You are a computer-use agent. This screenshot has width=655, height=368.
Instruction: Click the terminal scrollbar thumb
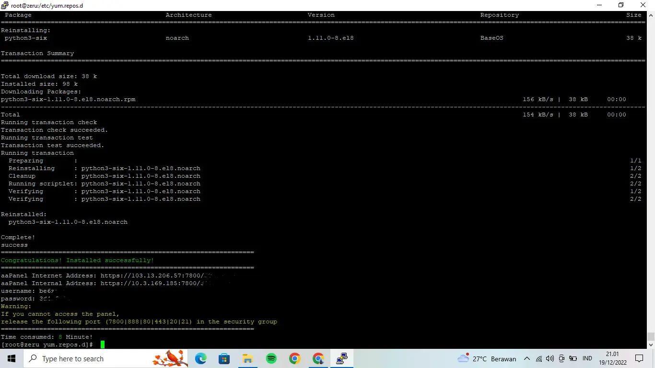coord(651,336)
